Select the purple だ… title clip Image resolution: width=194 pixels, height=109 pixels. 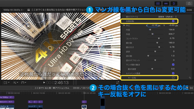(x=35, y=102)
